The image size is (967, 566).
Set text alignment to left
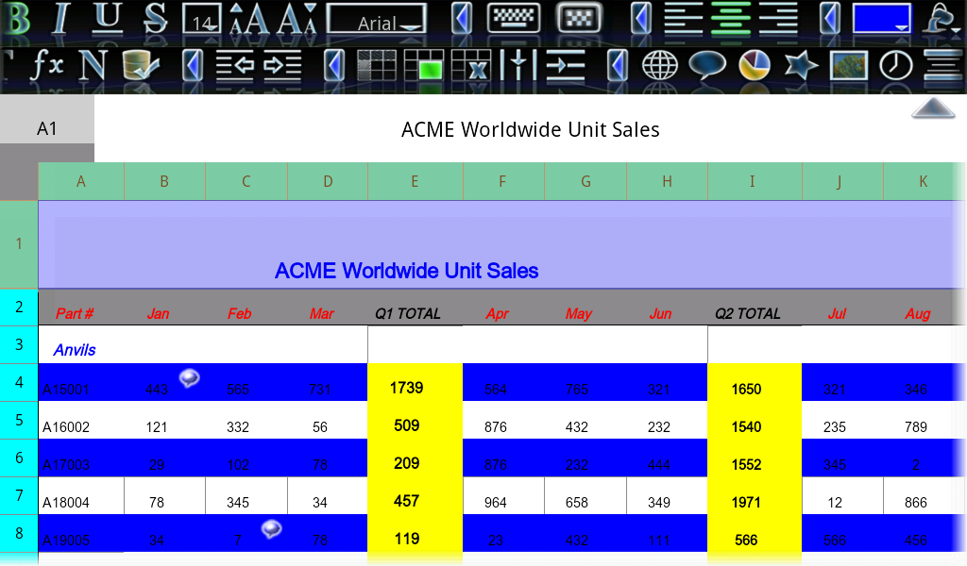tap(684, 19)
